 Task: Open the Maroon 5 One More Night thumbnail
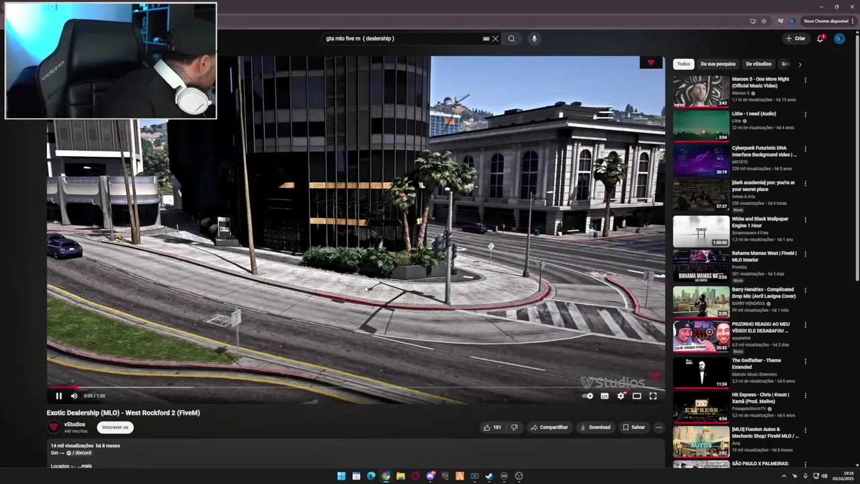701,91
